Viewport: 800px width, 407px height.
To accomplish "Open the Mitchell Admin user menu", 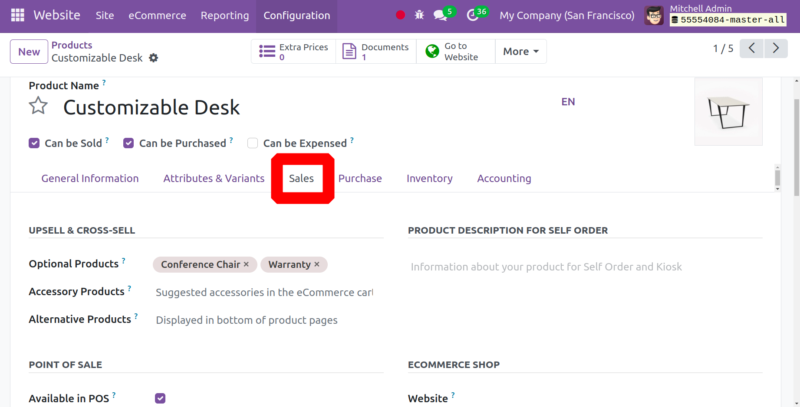I will 700,8.
